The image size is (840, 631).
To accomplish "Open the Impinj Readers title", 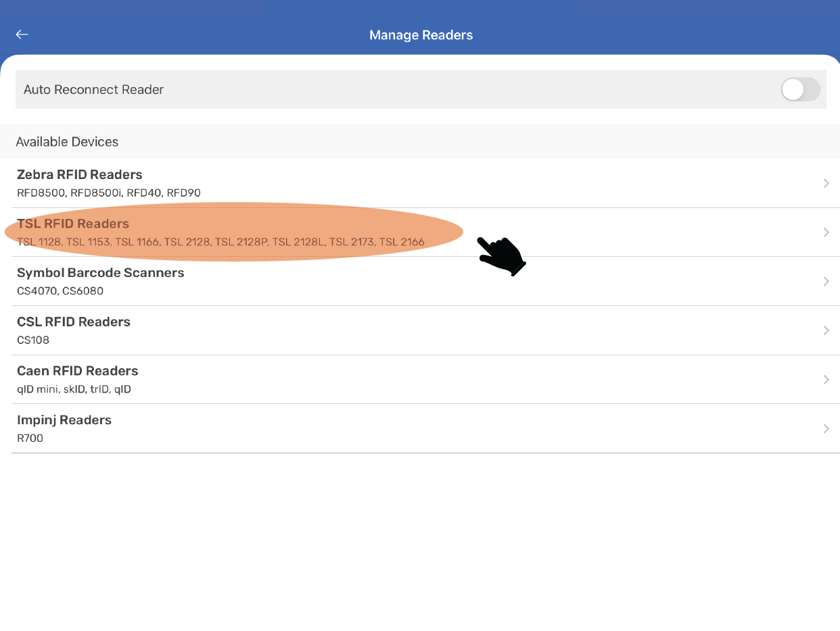I will coord(64,420).
